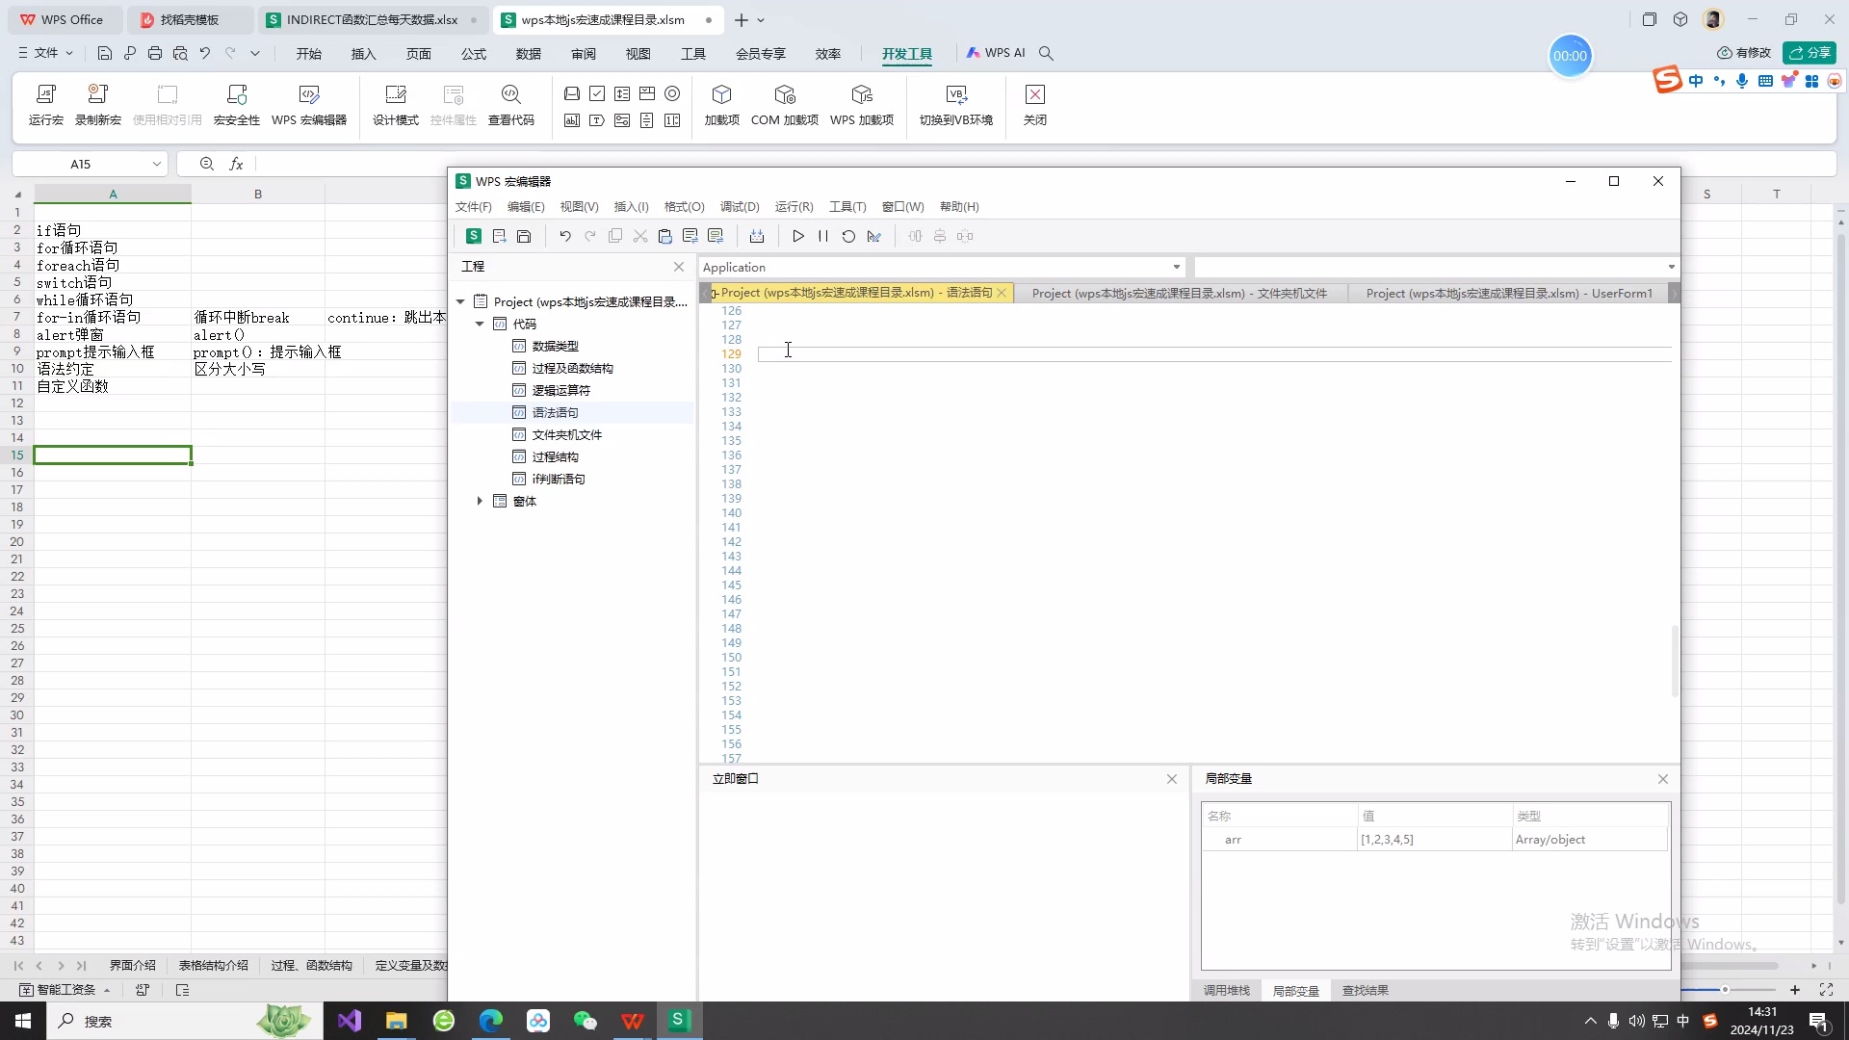Click the Save icon in macro editor
Screen dimensions: 1849x1040
click(524, 236)
